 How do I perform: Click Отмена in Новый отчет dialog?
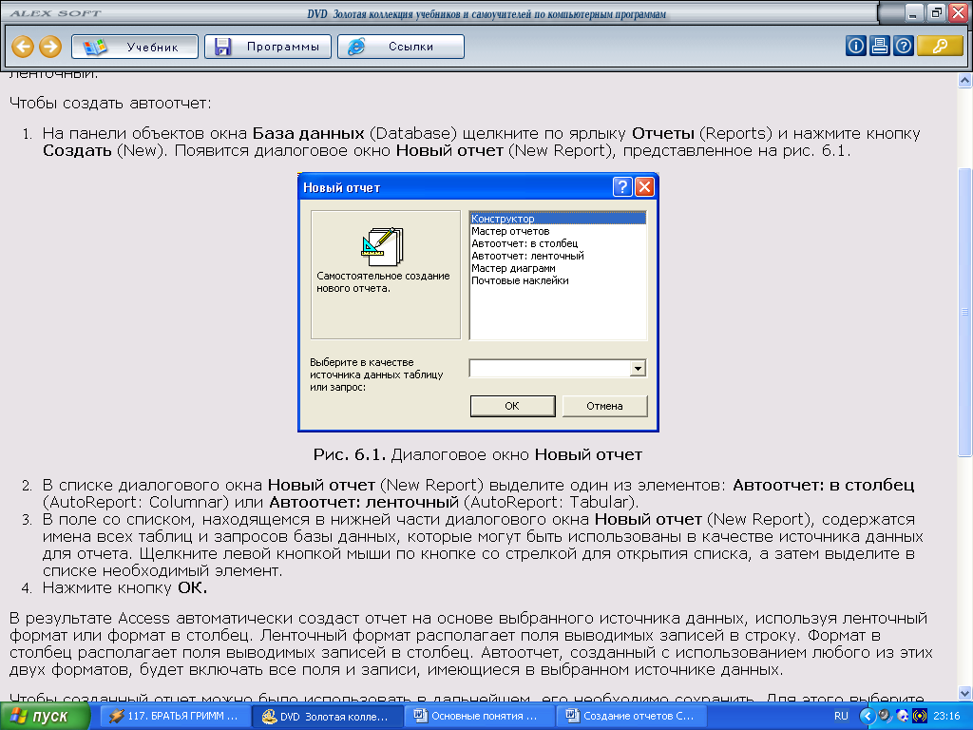click(605, 406)
